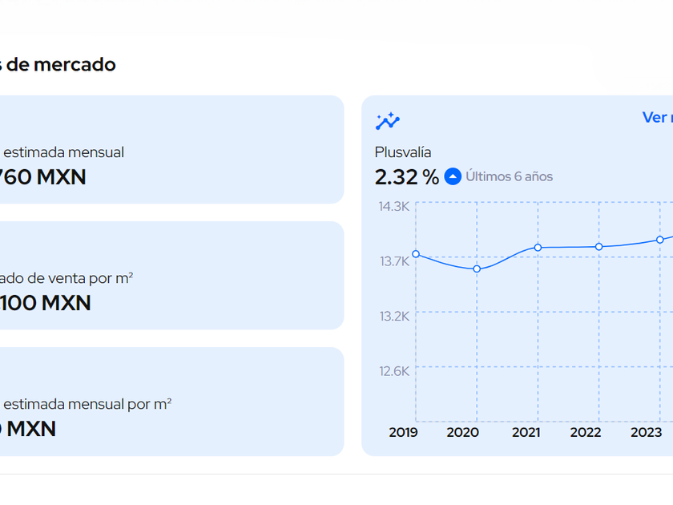Open the "Ver m..." link in chart card
This screenshot has height=505, width=673.
(x=656, y=118)
